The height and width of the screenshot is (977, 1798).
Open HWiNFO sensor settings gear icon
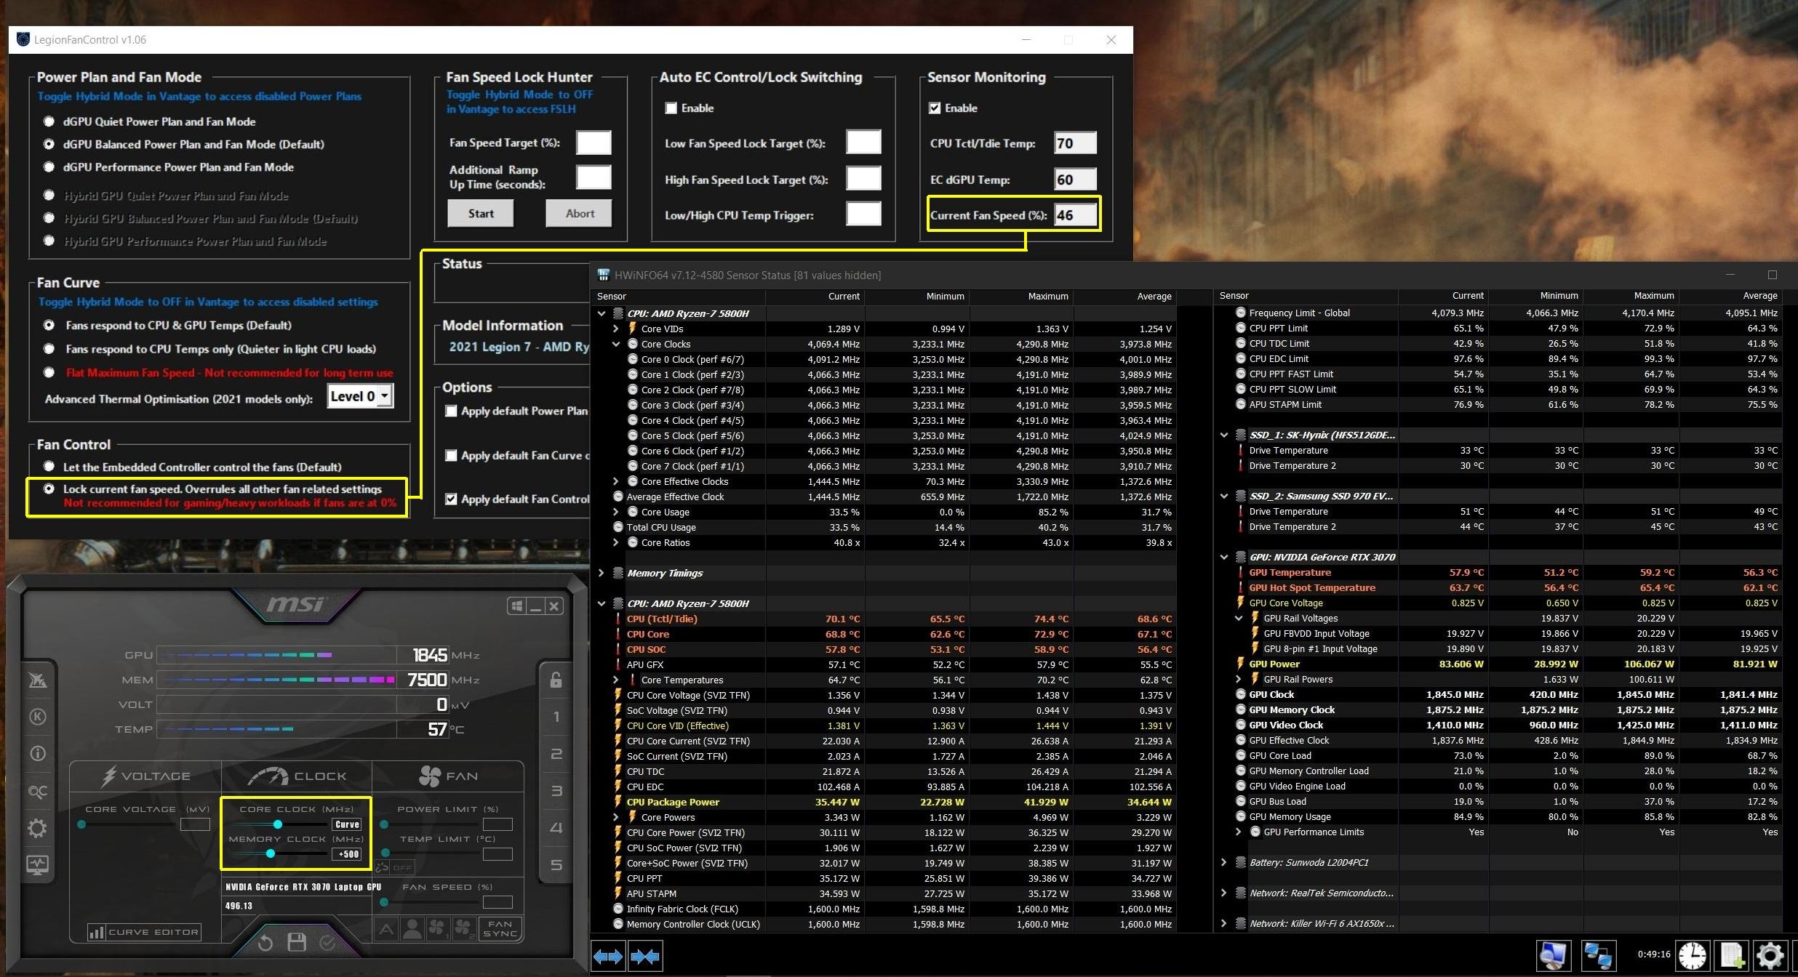1770,956
